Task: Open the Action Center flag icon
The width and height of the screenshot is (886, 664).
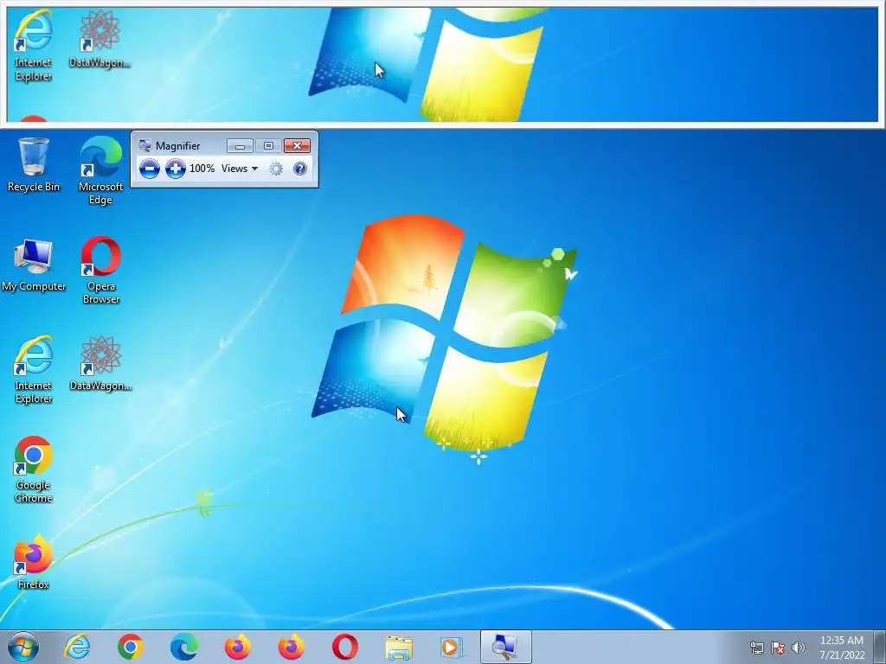Action: [x=778, y=648]
